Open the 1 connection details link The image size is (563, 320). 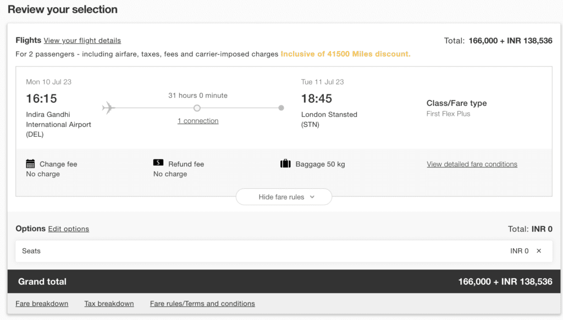(198, 121)
